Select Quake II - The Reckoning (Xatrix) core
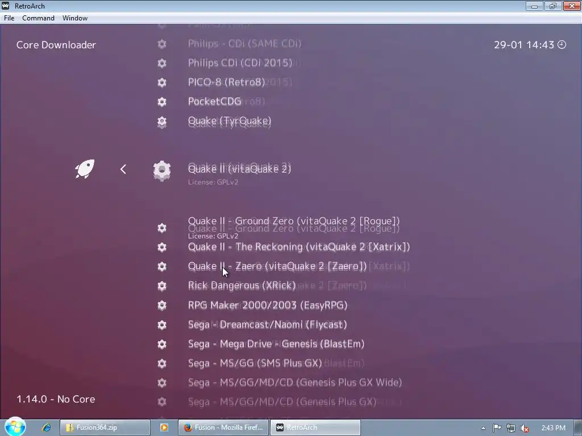The height and width of the screenshot is (436, 582). 299,247
